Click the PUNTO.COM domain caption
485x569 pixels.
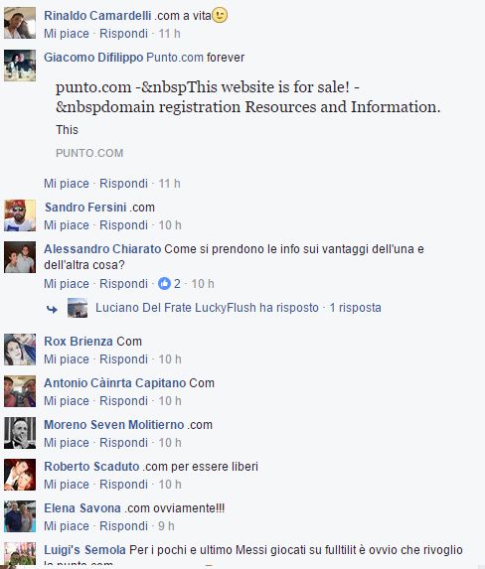point(89,153)
